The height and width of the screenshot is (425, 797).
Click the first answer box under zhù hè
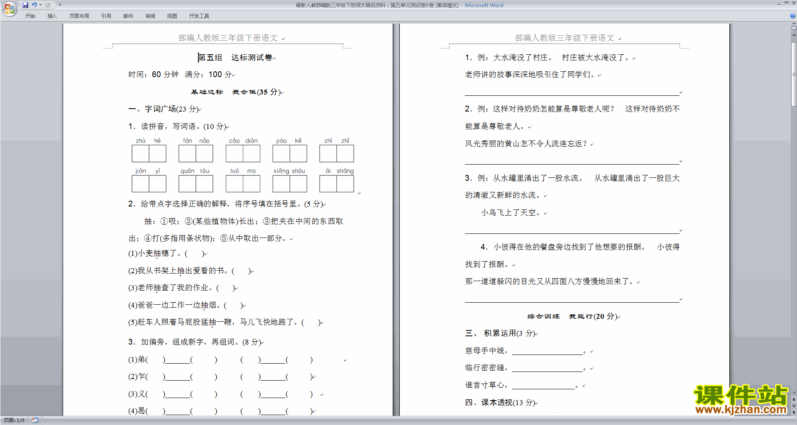pyautogui.click(x=140, y=153)
